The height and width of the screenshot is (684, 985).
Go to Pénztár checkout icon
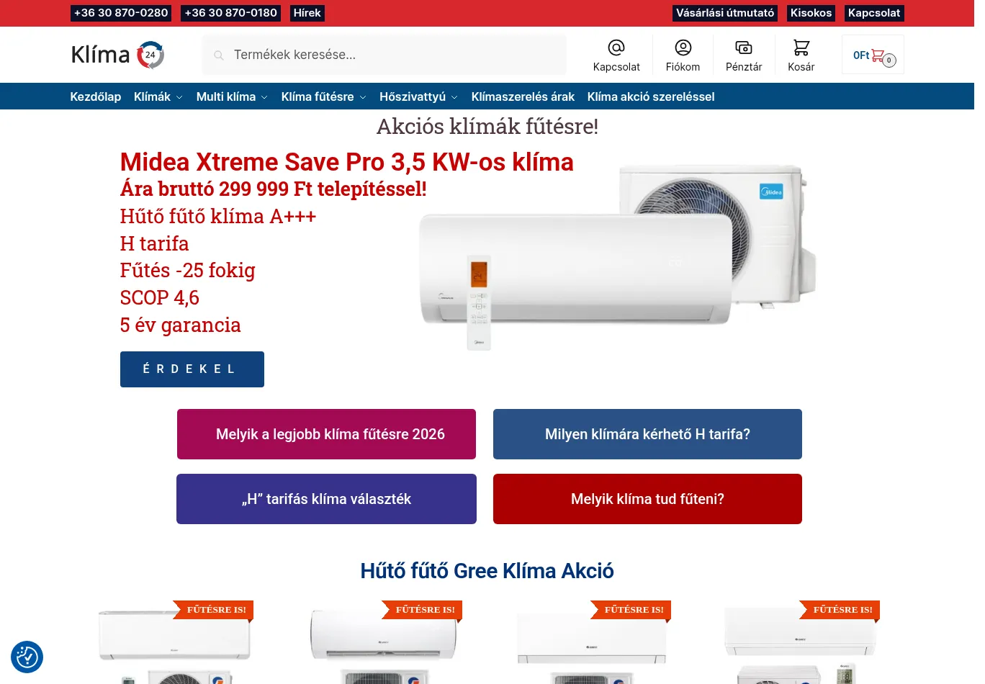[744, 48]
